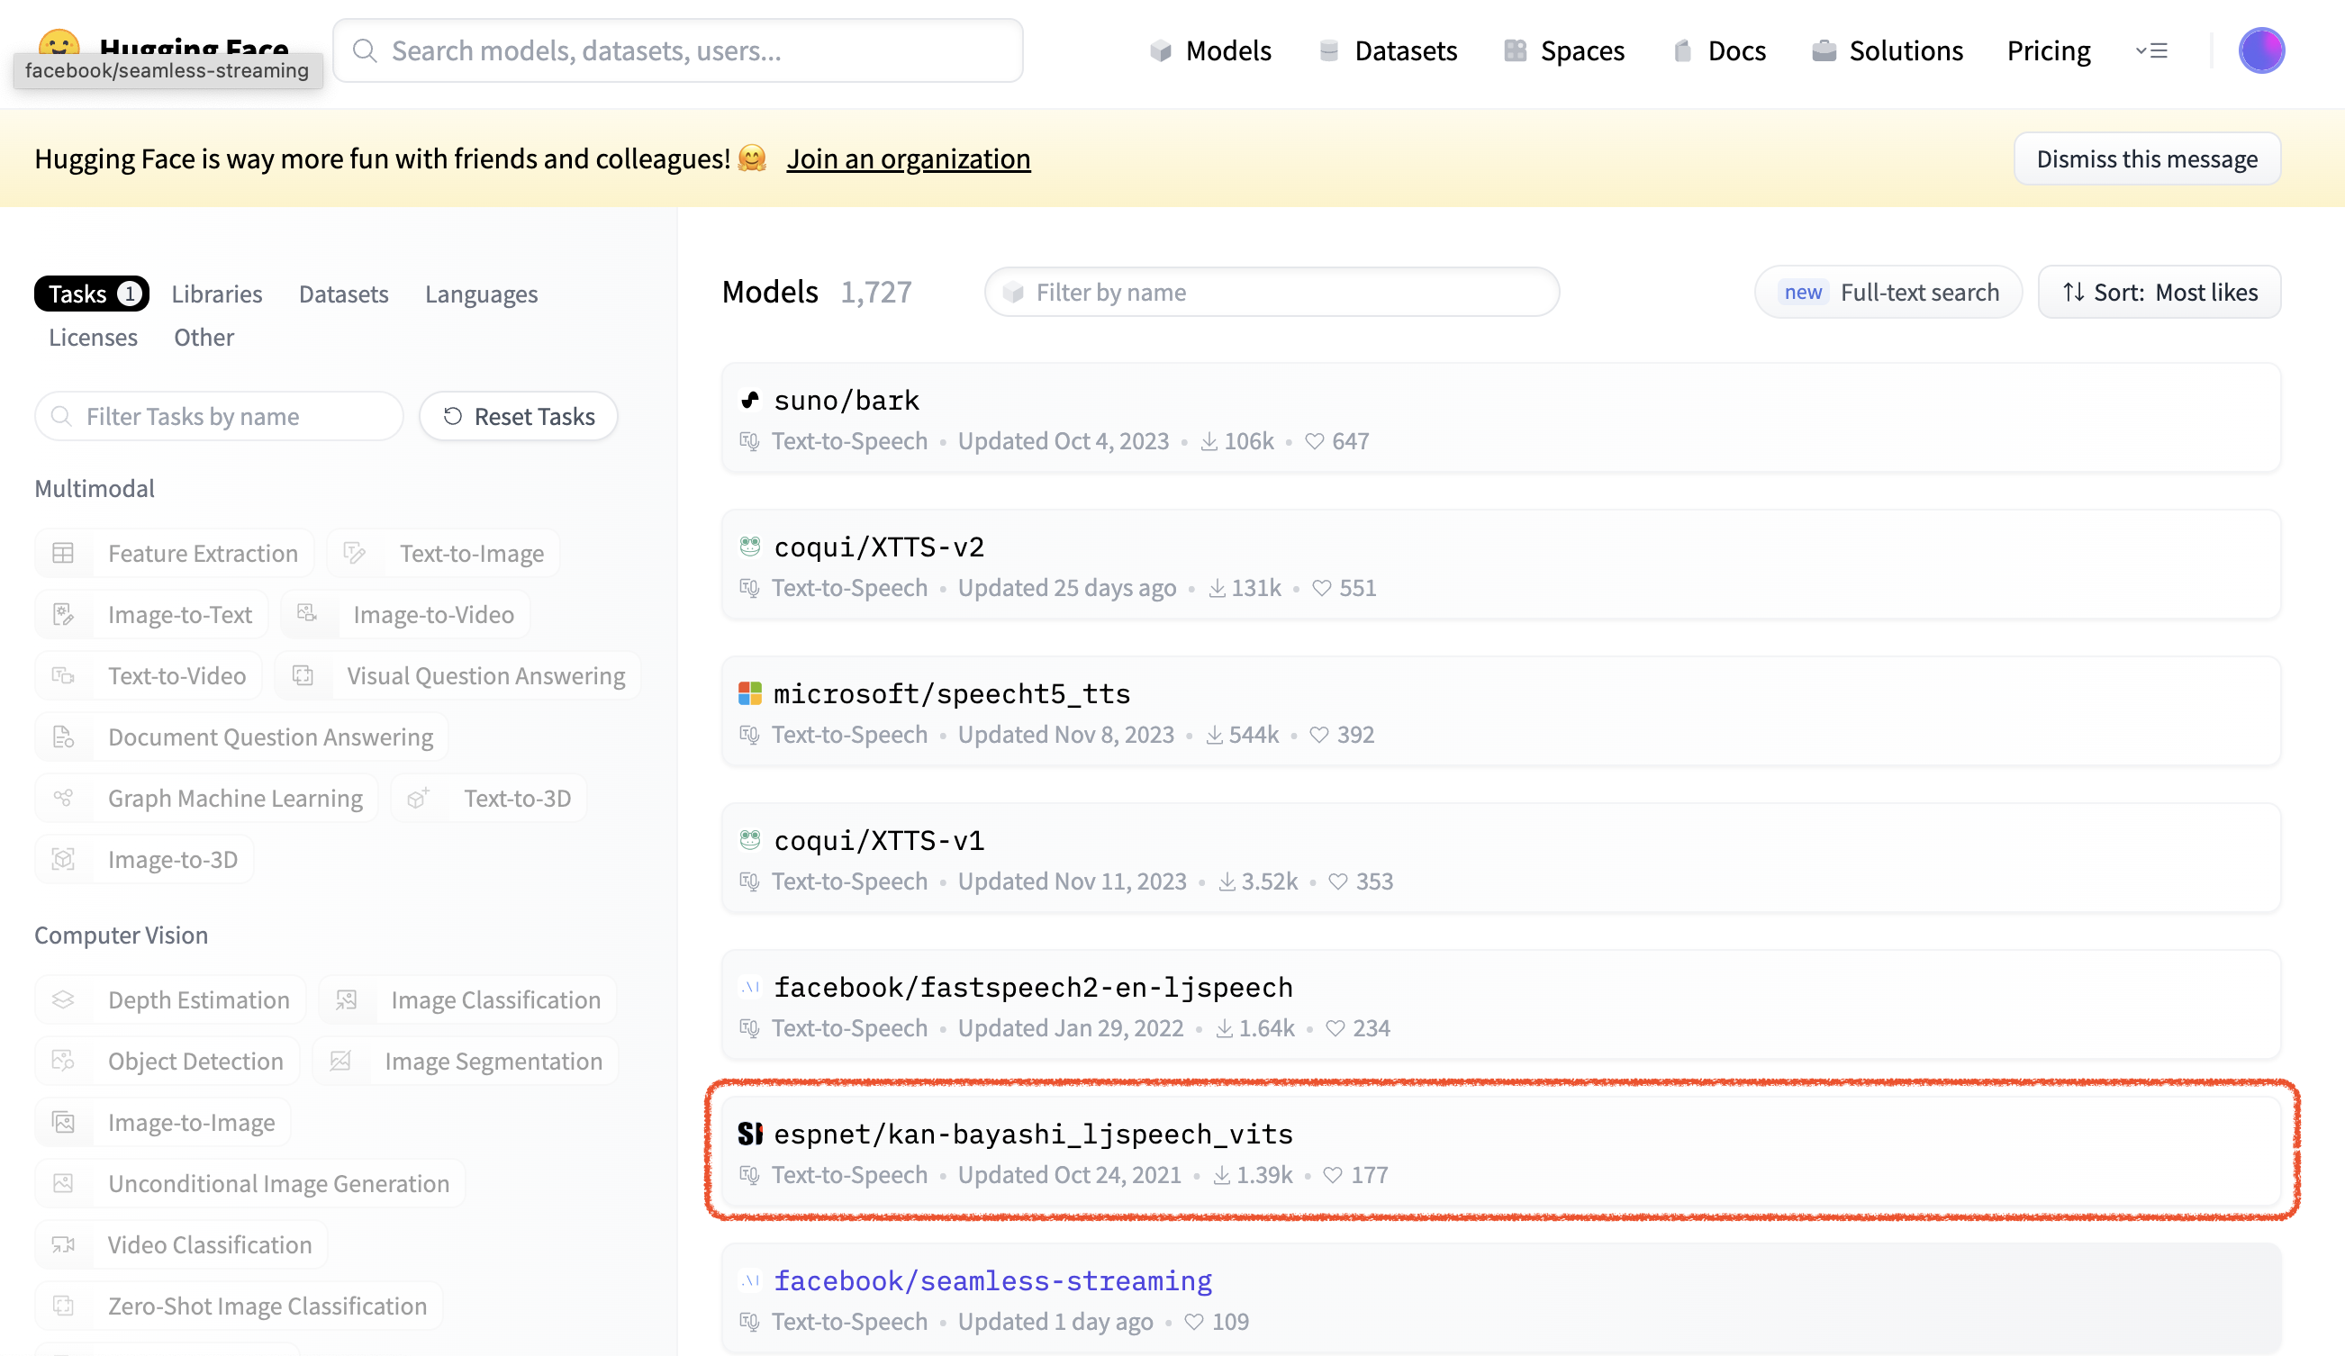The image size is (2345, 1356).
Task: Switch to the Languages filter tab
Action: click(x=481, y=294)
